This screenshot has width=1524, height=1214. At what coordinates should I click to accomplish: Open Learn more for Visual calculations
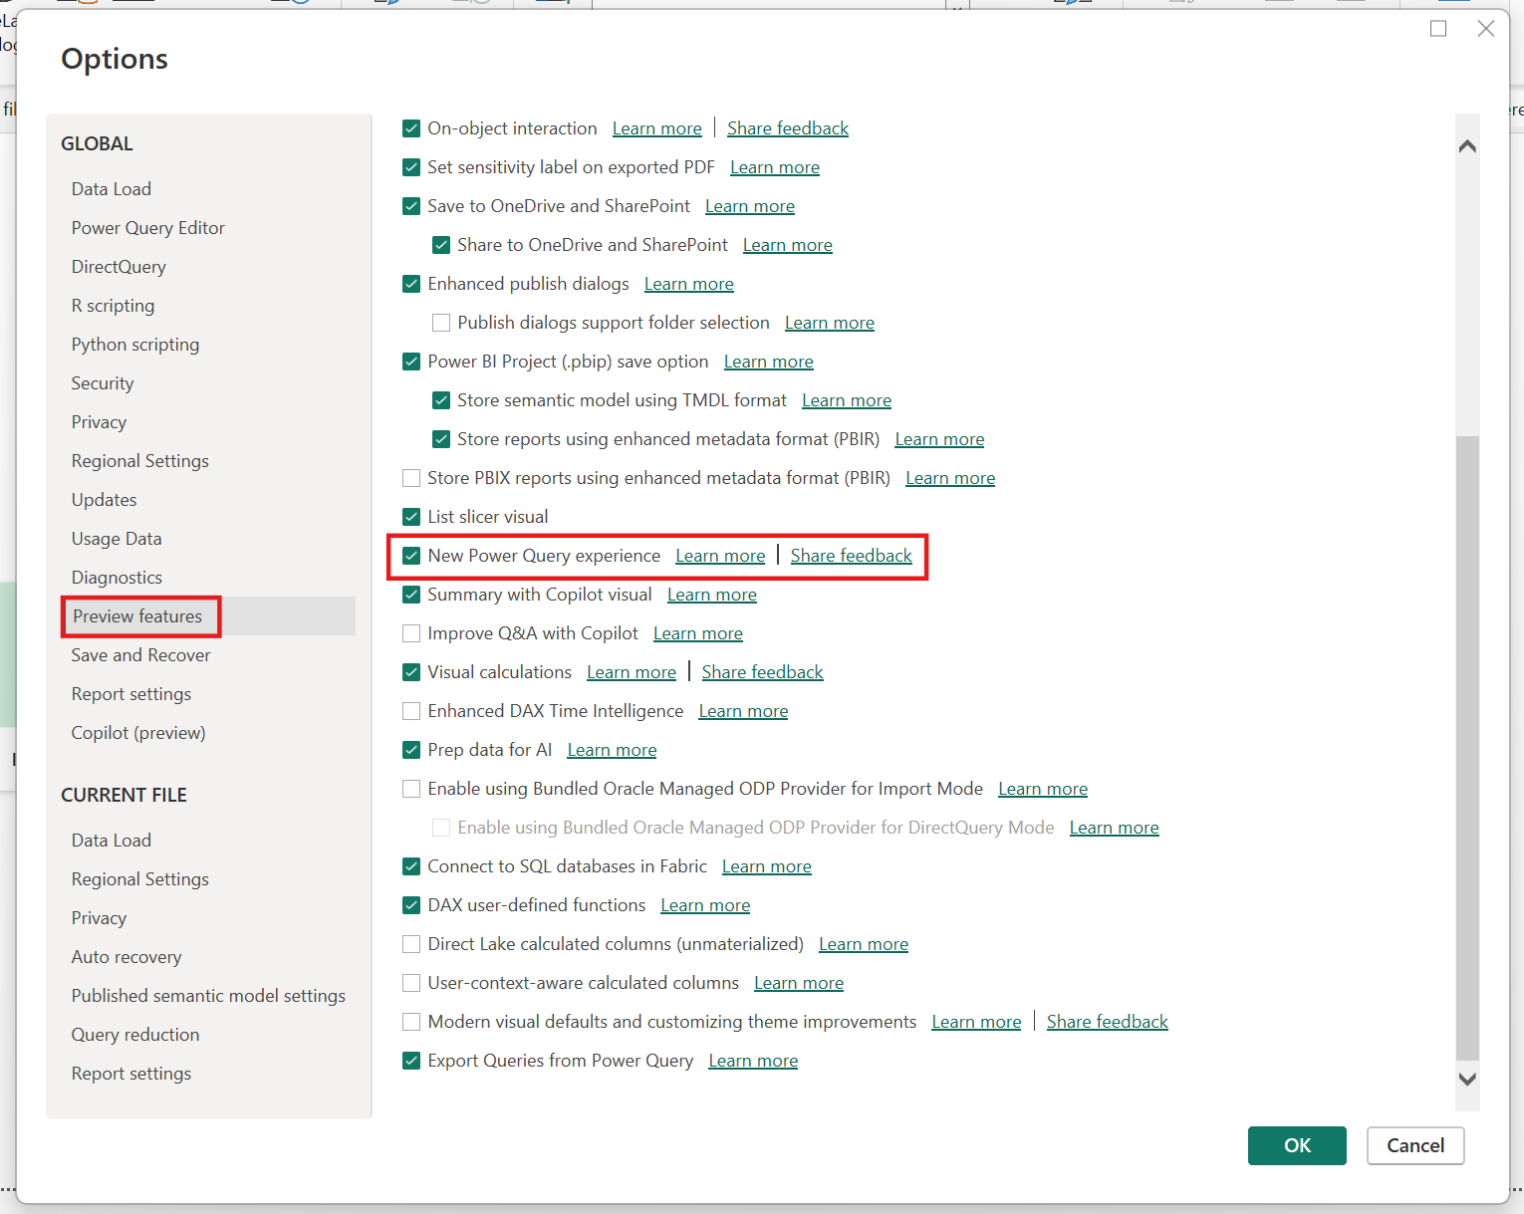(x=632, y=672)
